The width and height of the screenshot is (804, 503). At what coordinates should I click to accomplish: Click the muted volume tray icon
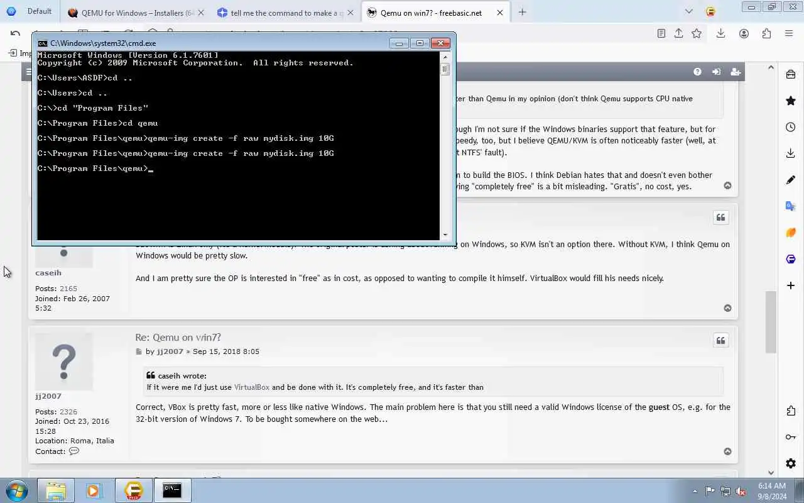pos(741,491)
